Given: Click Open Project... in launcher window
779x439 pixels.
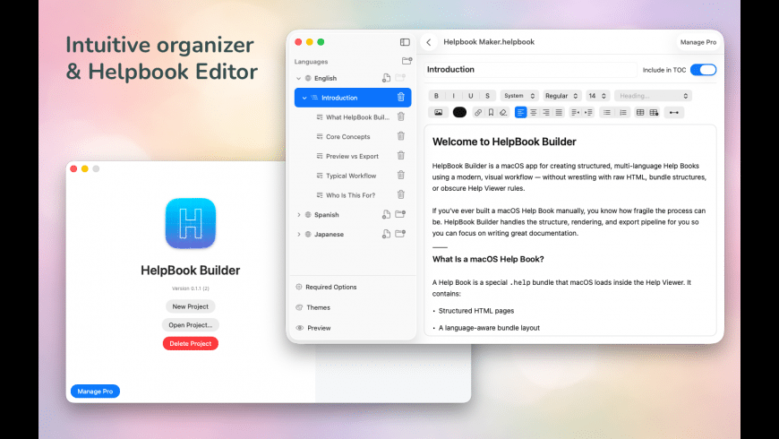Looking at the screenshot, I should tap(191, 324).
